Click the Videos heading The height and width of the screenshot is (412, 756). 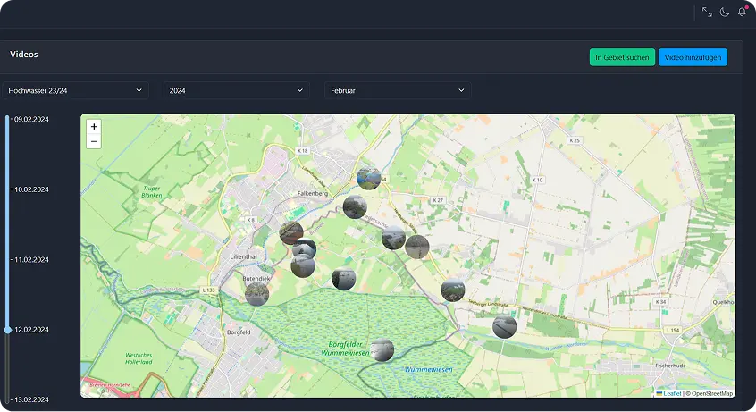[23, 54]
